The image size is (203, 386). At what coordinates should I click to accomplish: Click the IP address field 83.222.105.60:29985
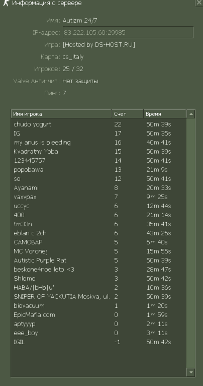[x=128, y=32]
